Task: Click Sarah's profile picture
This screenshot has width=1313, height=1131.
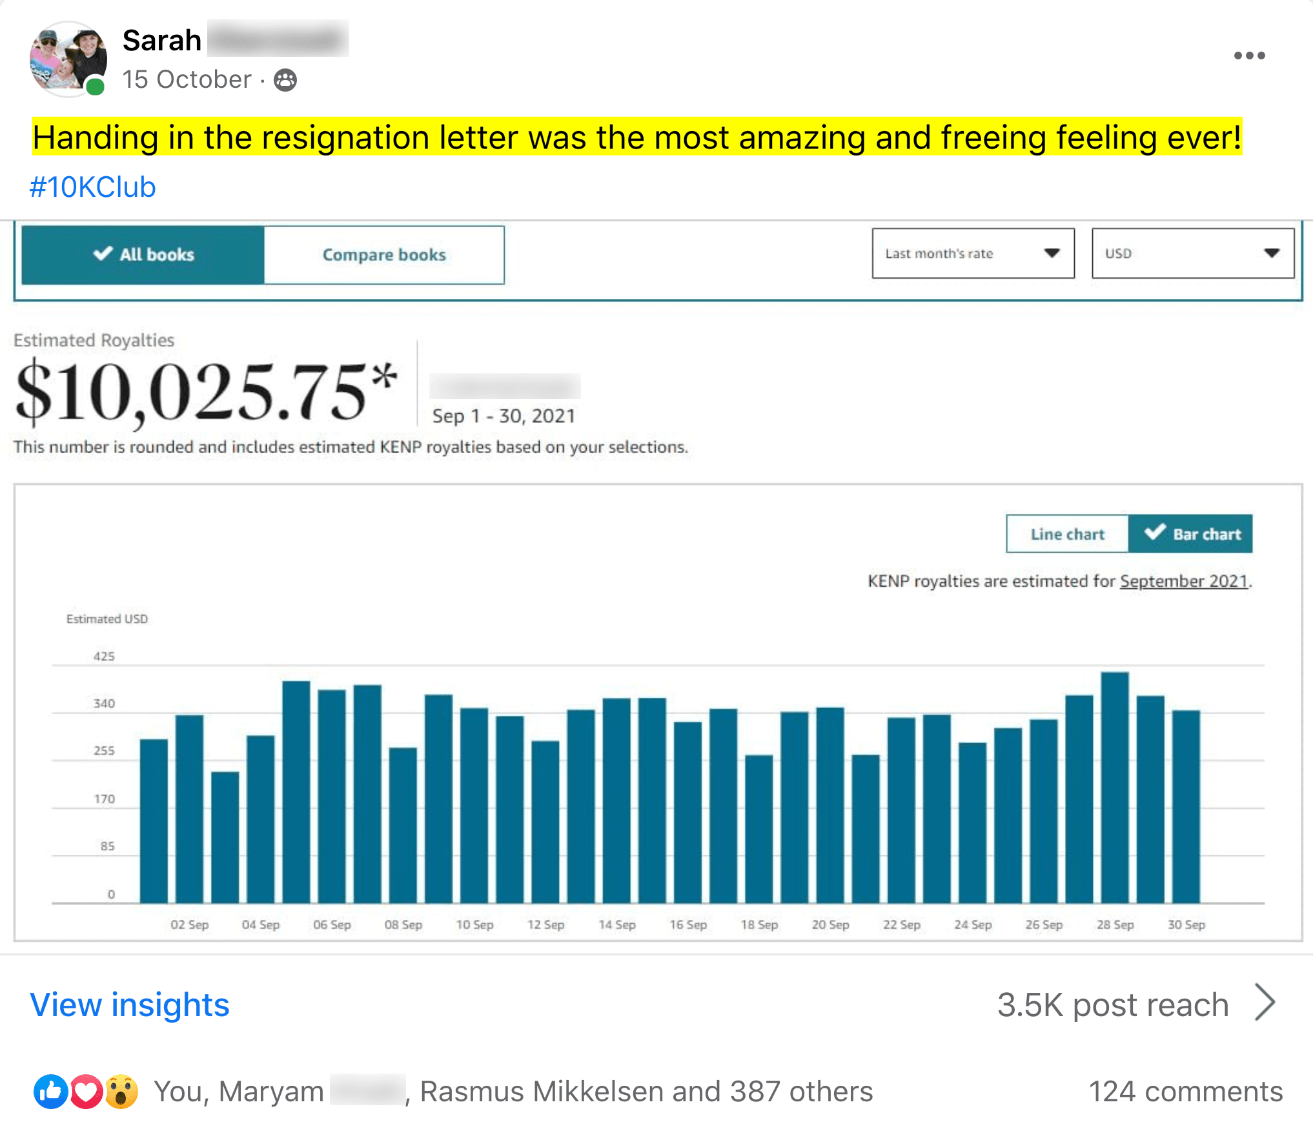Action: pos(68,59)
